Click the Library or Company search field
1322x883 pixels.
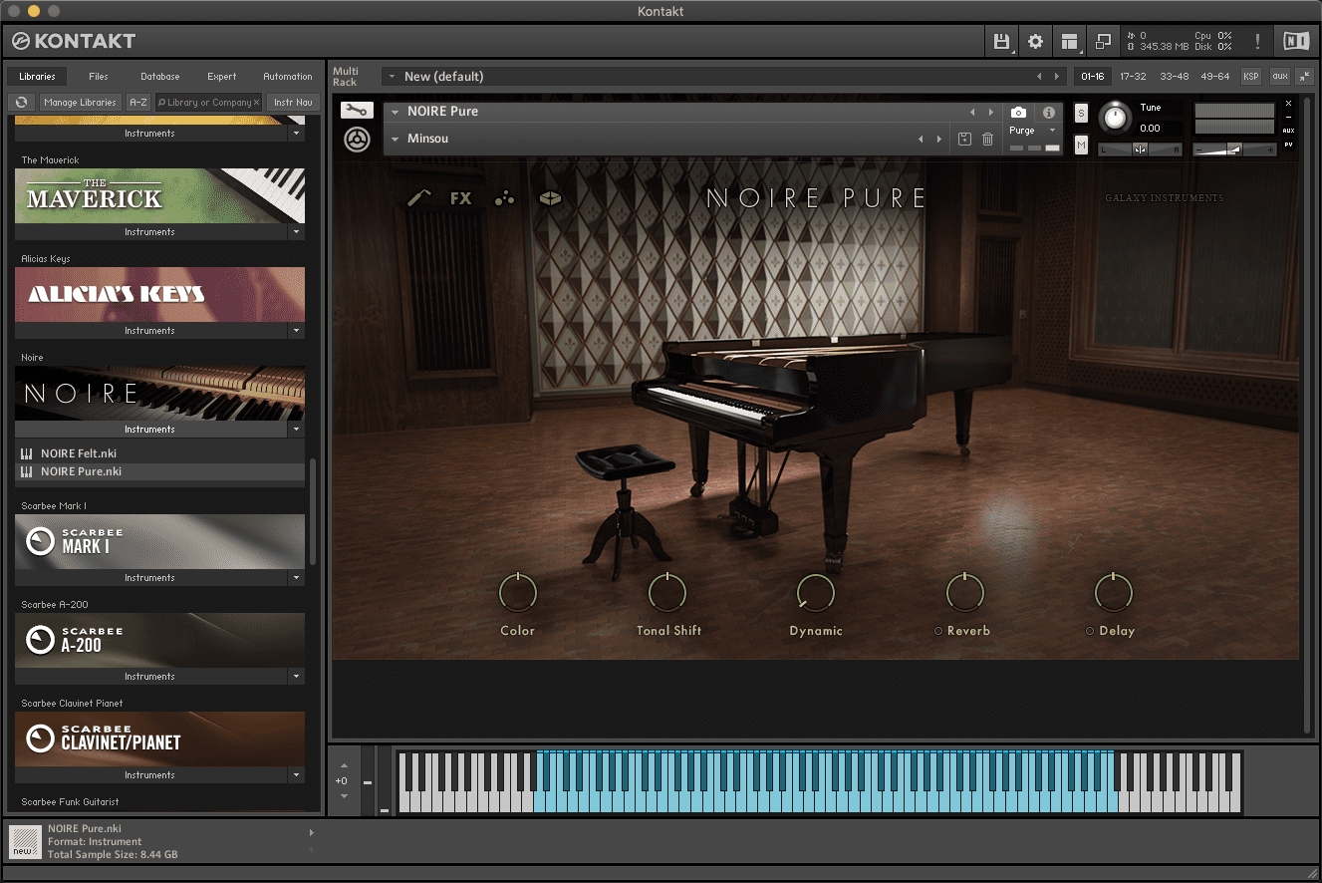click(x=208, y=103)
